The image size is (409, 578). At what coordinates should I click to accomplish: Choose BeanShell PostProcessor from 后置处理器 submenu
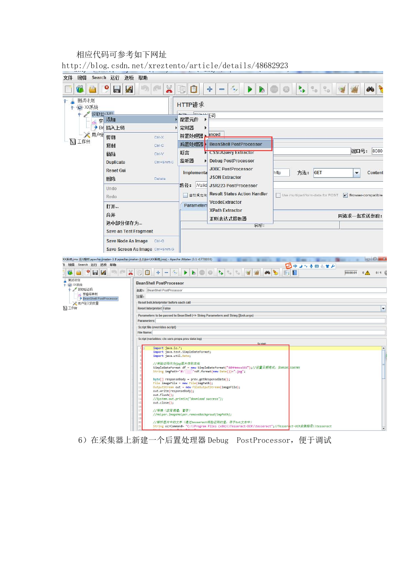point(241,144)
